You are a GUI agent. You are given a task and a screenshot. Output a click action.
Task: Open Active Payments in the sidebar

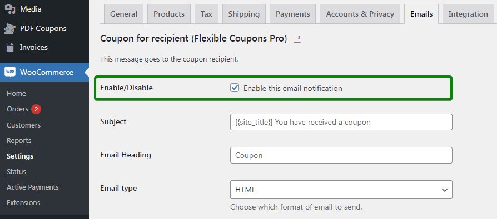click(x=33, y=187)
